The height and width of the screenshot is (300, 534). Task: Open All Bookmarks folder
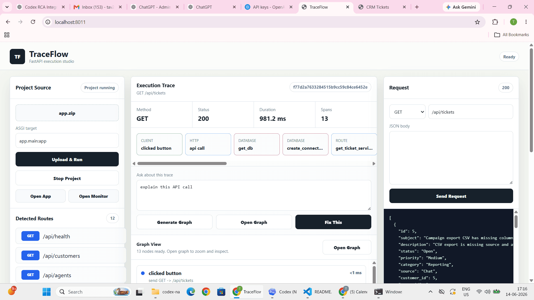pyautogui.click(x=511, y=35)
